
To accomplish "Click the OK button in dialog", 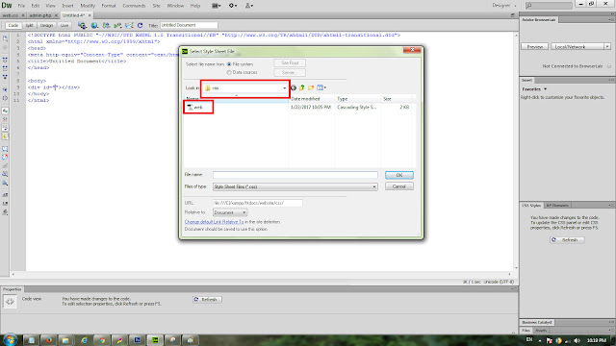I will point(399,175).
